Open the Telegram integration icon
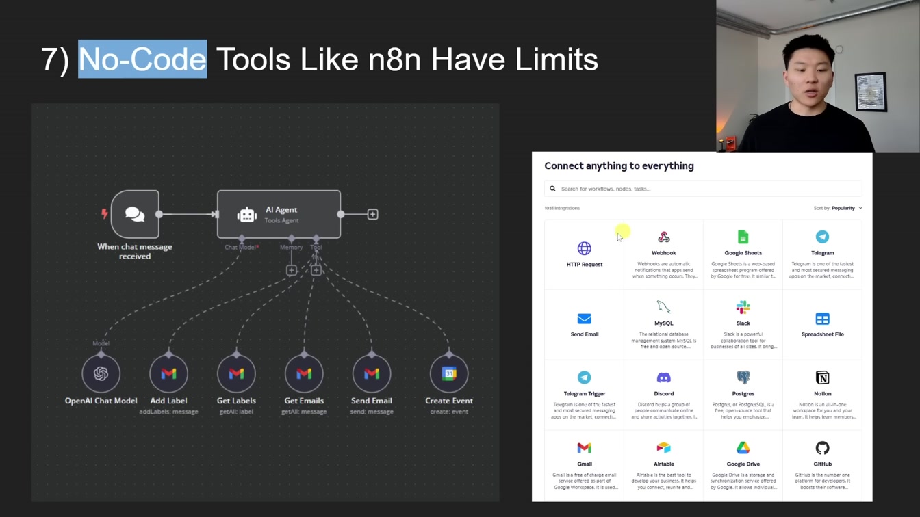This screenshot has height=517, width=920. [x=823, y=237]
